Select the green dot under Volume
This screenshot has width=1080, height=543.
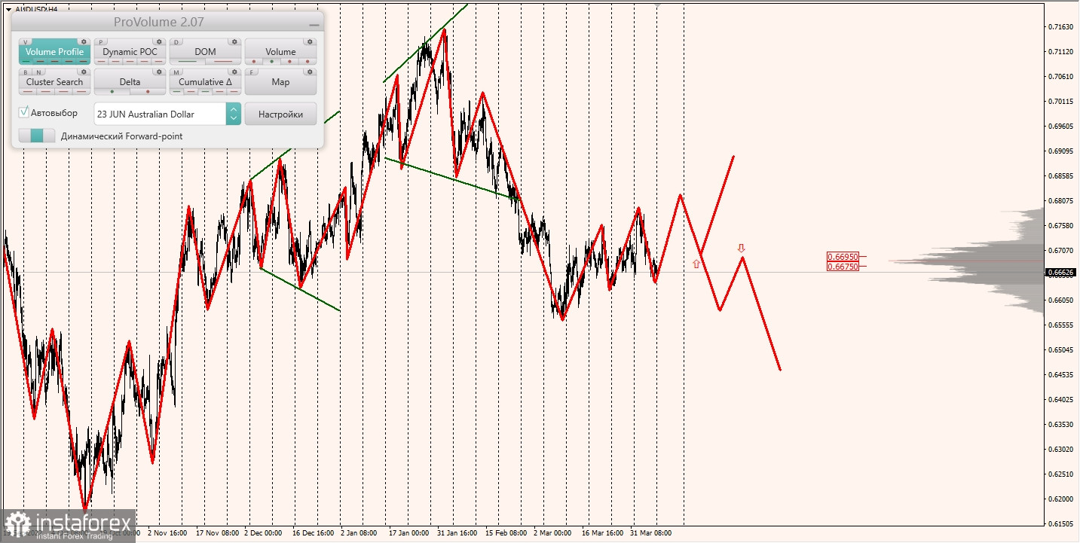click(271, 62)
